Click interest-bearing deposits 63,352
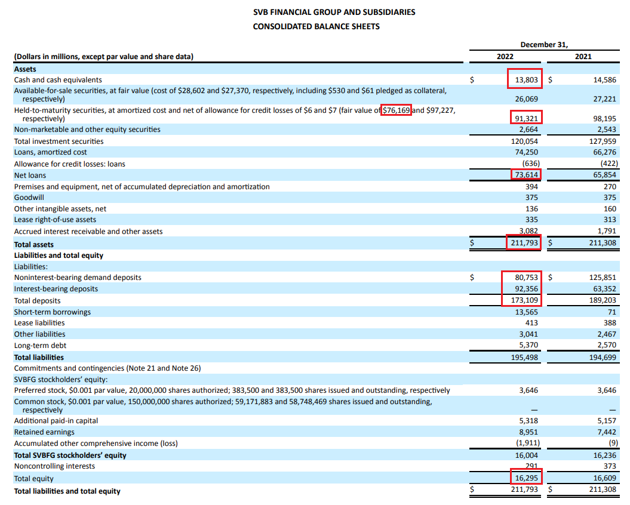This screenshot has width=630, height=505. [604, 289]
